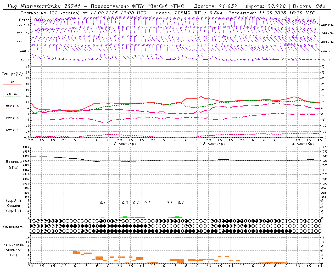Select the Рассчитано: 11.09.2025 16:39 UTC text
Viewport: 335px width, 268px height.
click(272, 13)
